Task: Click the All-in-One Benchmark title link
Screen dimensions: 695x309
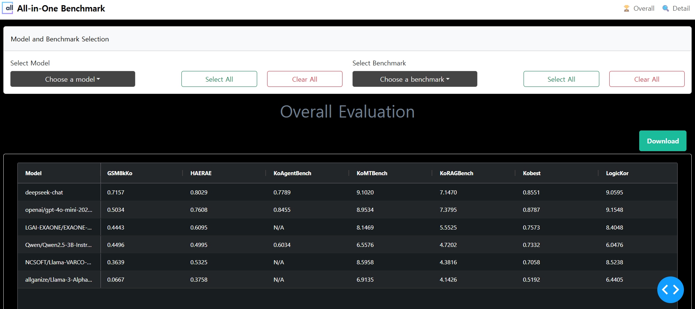Action: [61, 9]
